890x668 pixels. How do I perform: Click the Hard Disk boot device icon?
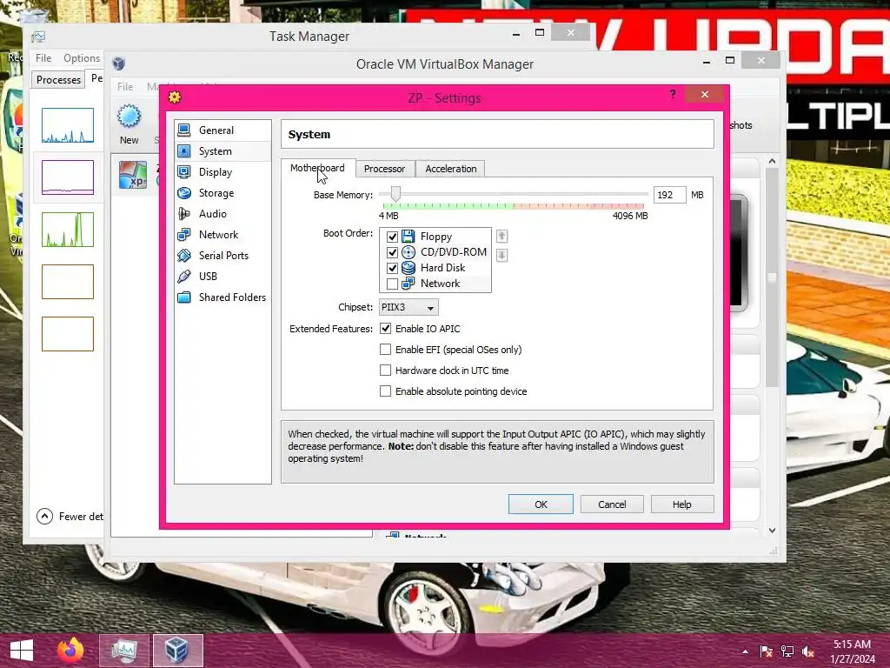coord(408,268)
